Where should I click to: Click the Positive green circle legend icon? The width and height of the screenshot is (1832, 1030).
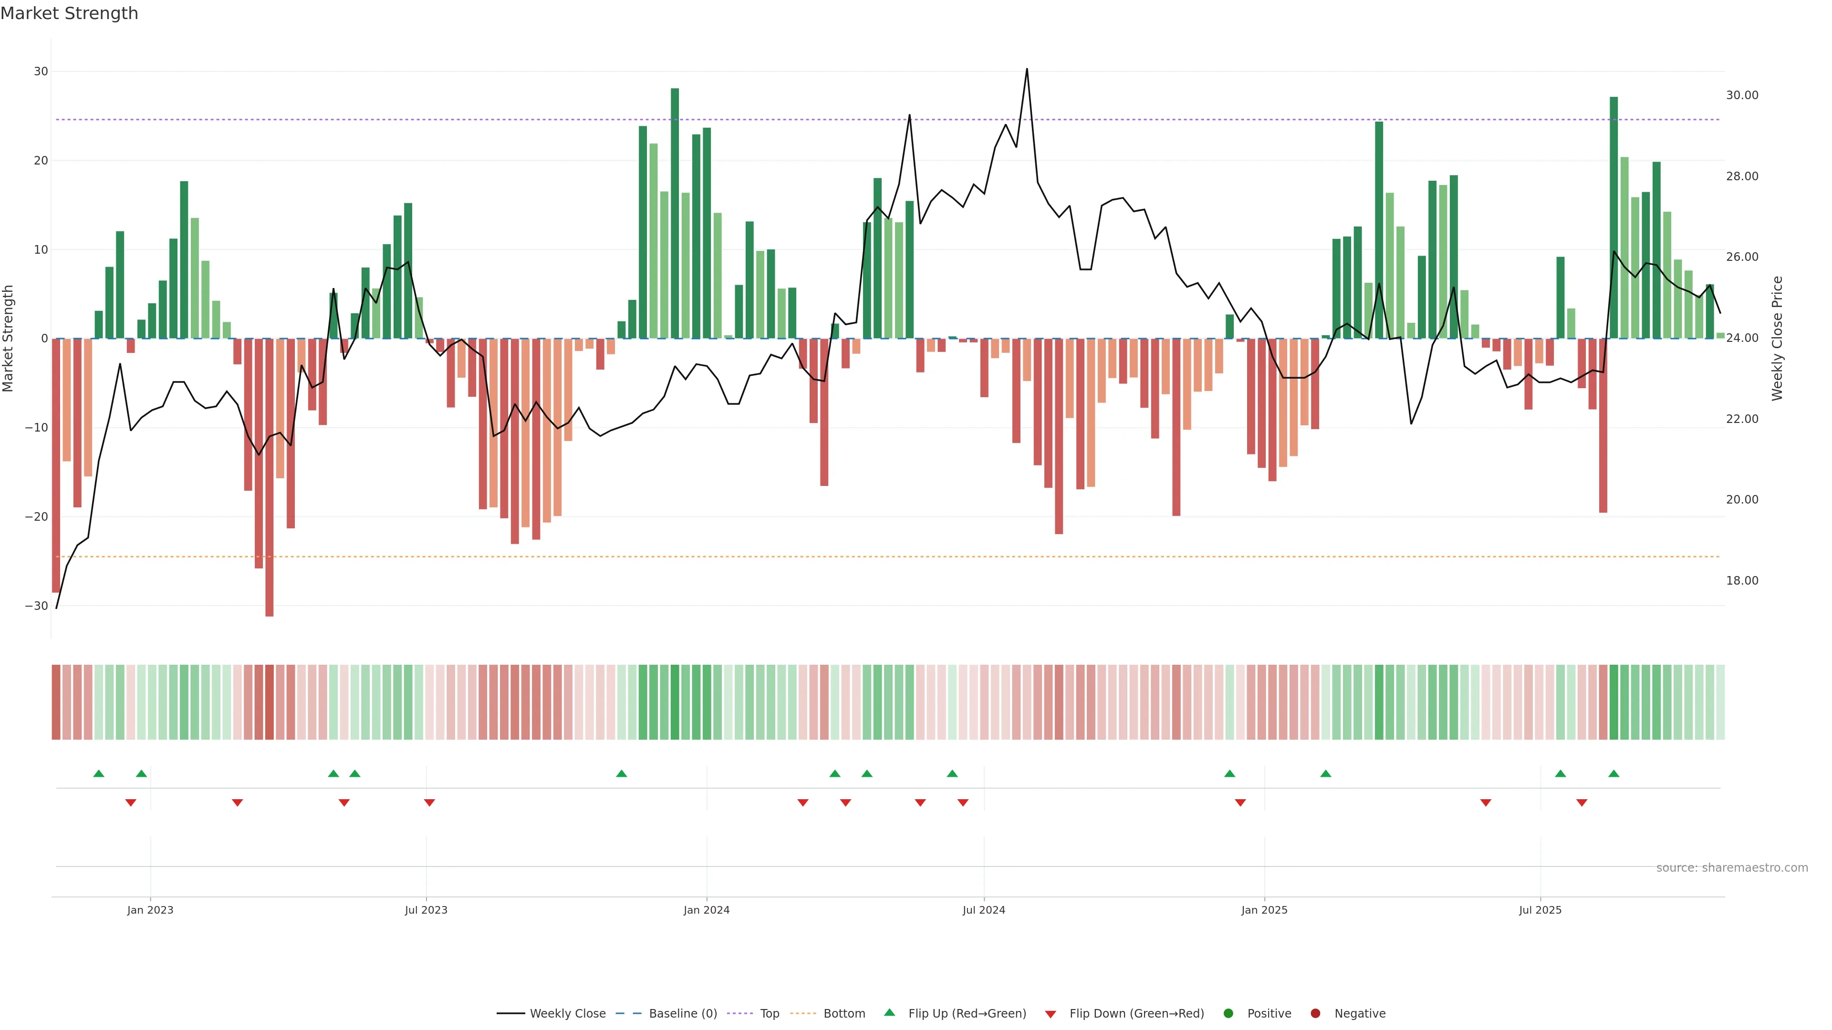pyautogui.click(x=1228, y=1014)
